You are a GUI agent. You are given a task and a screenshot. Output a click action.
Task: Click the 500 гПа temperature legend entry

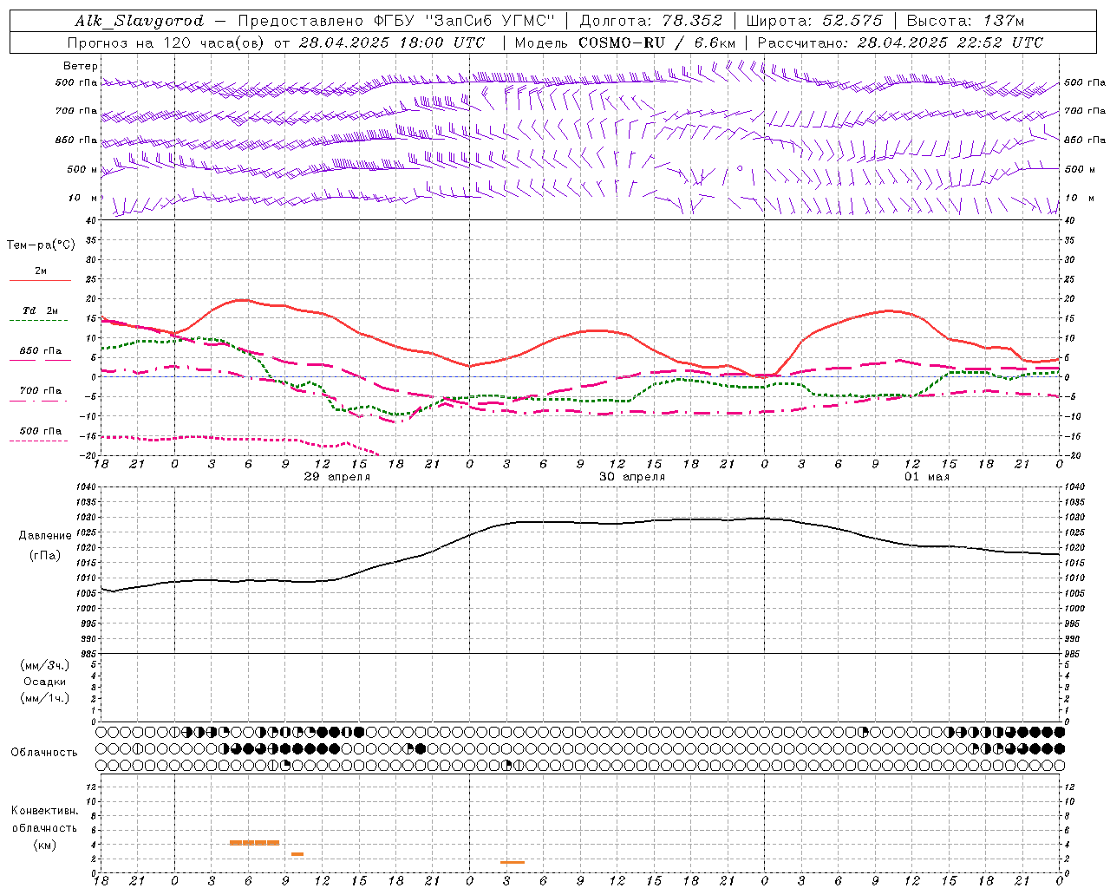[x=41, y=431]
